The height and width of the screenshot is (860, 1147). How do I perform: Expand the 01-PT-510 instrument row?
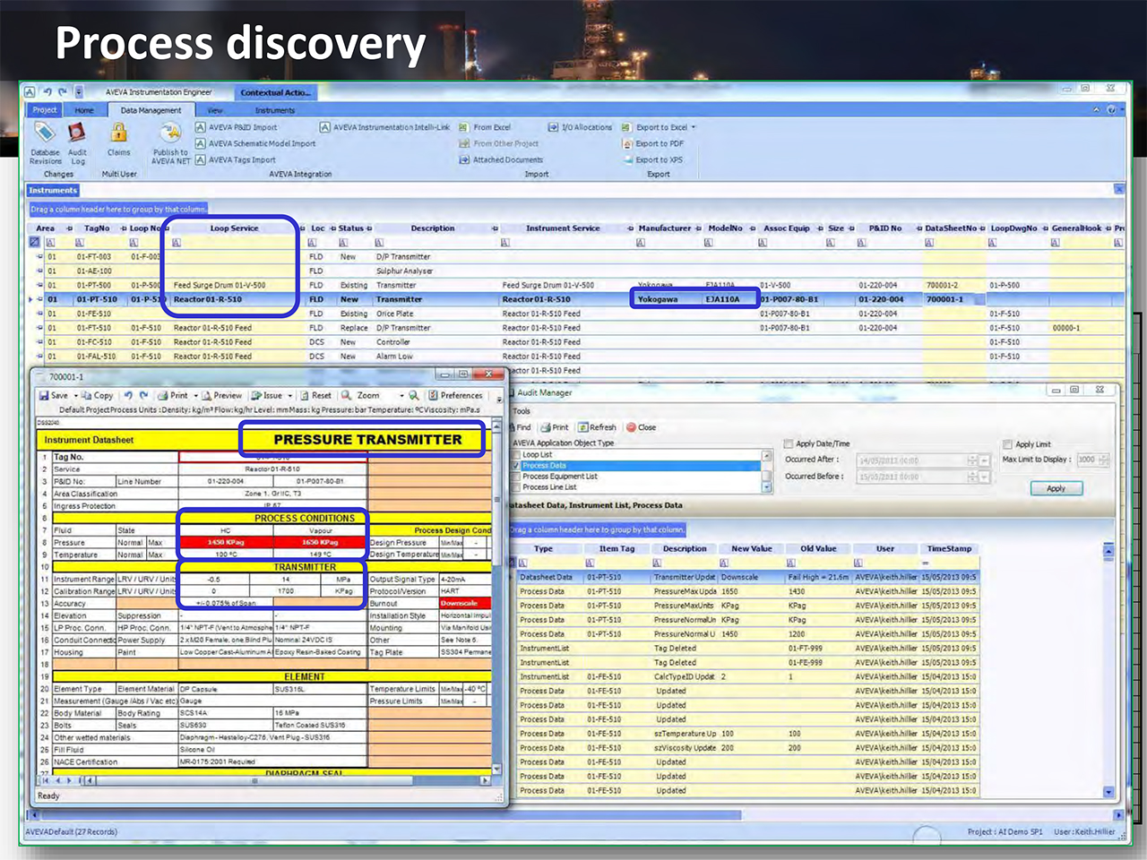(x=39, y=299)
